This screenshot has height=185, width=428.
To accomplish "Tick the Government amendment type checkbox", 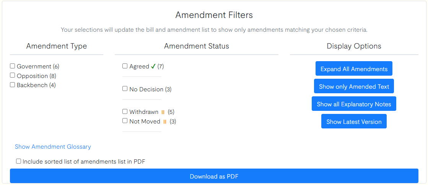I will (x=13, y=66).
